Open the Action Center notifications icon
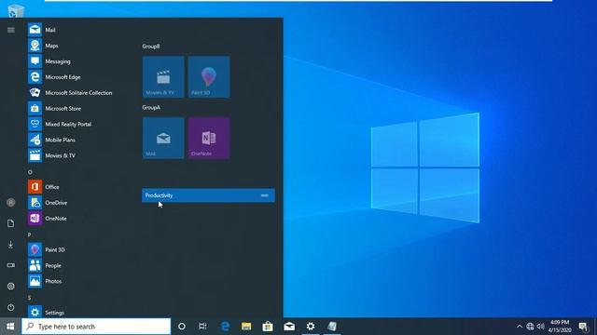The height and width of the screenshot is (335, 597). tap(583, 327)
